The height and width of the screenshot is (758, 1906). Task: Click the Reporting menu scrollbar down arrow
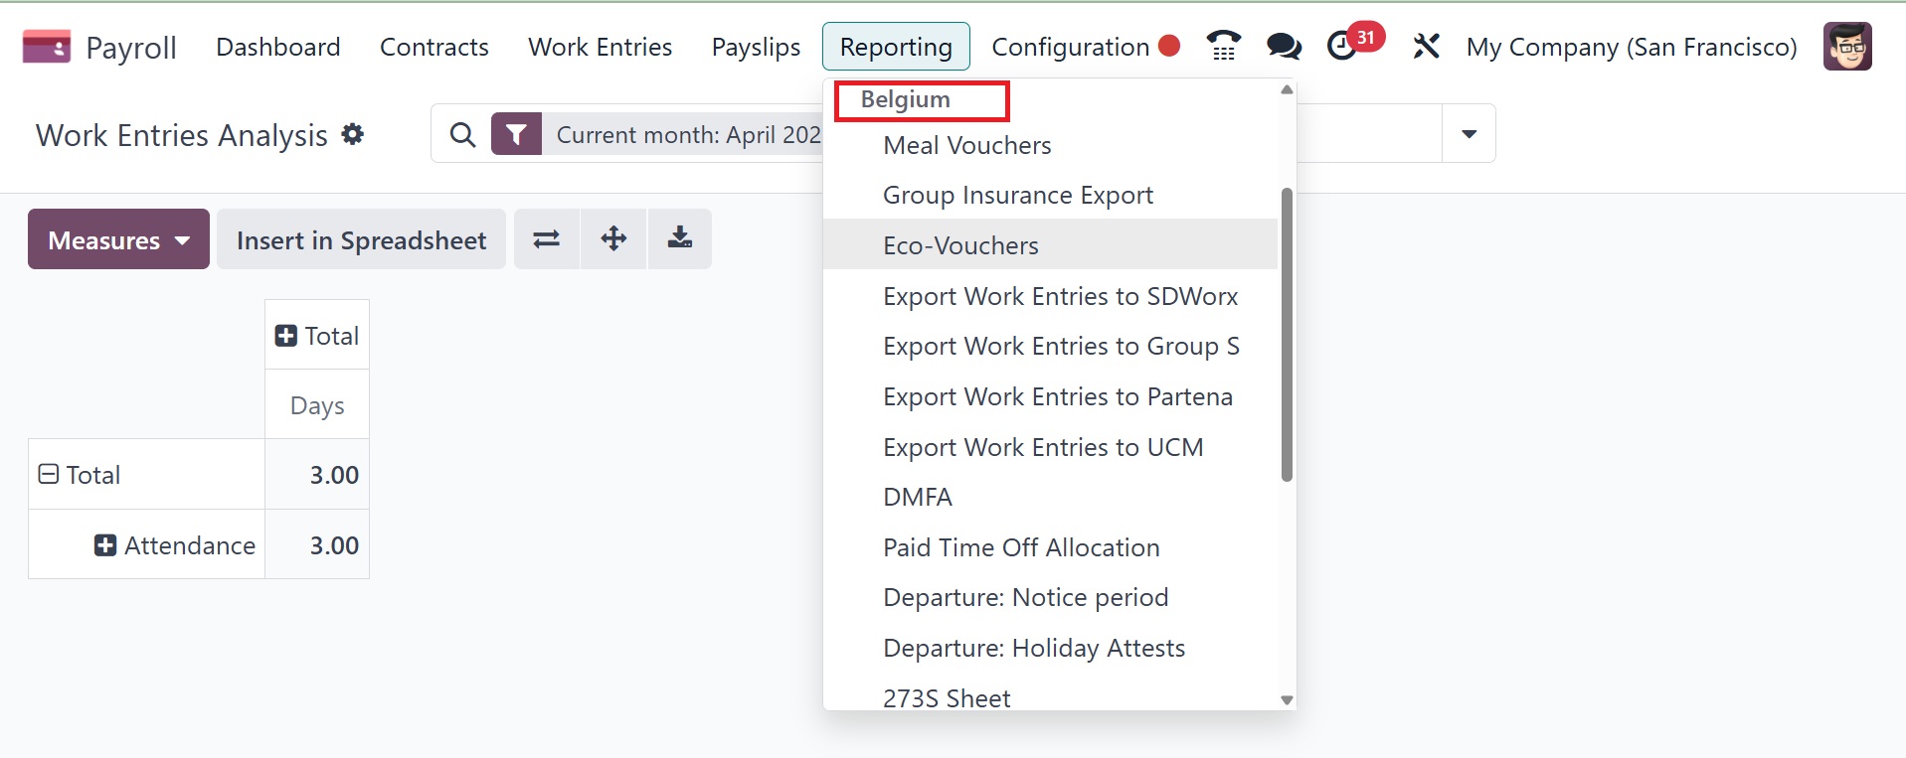tap(1287, 700)
